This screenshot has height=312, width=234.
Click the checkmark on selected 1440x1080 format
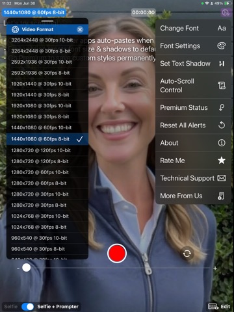(79, 139)
